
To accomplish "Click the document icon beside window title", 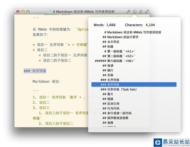I will (50, 11).
